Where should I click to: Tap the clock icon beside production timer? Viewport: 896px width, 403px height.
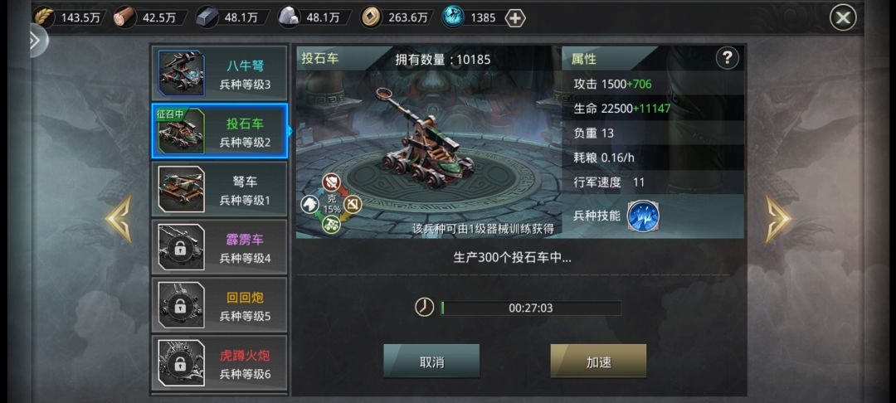tap(424, 308)
